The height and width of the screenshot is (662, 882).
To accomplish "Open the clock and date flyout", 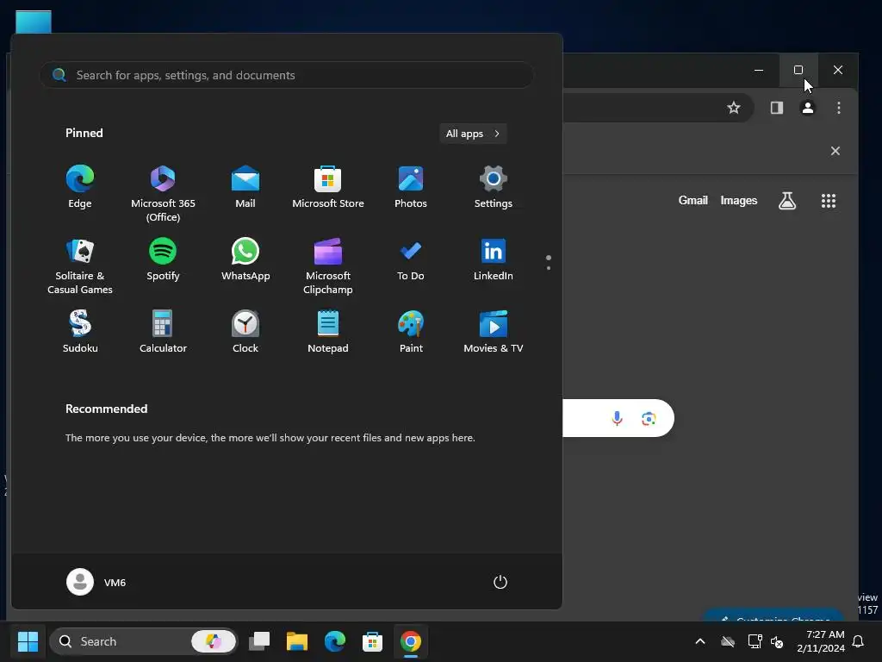I will 820,641.
